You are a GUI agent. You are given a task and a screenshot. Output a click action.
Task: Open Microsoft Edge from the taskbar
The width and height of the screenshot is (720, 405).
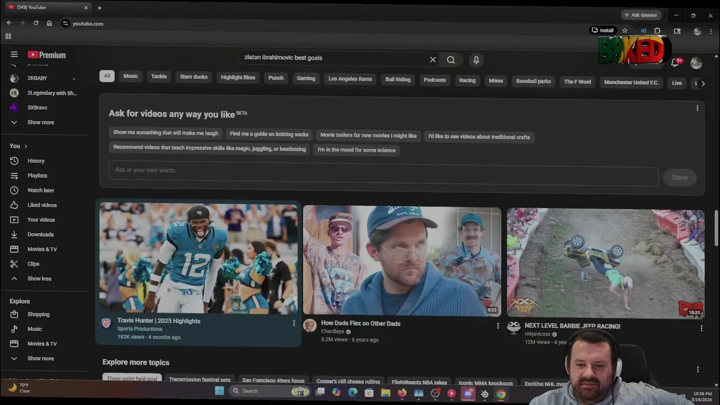click(353, 393)
